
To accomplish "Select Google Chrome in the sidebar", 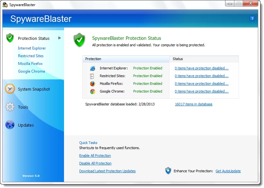I will pos(31,71).
